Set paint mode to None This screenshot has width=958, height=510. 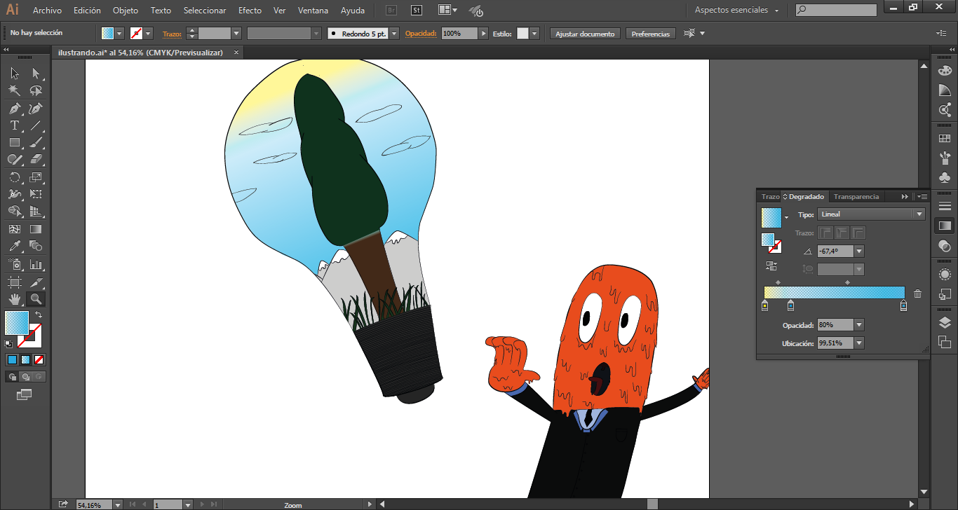39,360
